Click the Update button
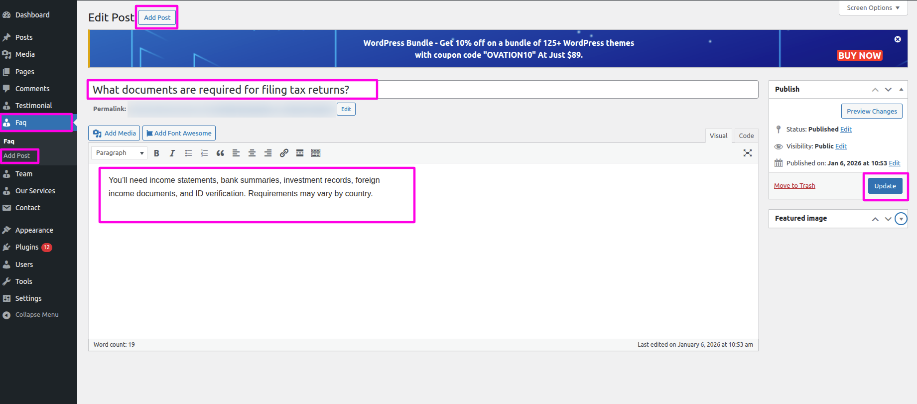 (885, 186)
